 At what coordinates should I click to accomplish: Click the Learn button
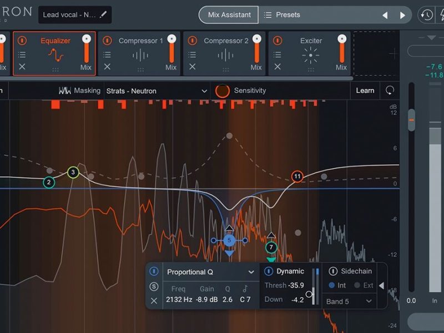click(365, 90)
